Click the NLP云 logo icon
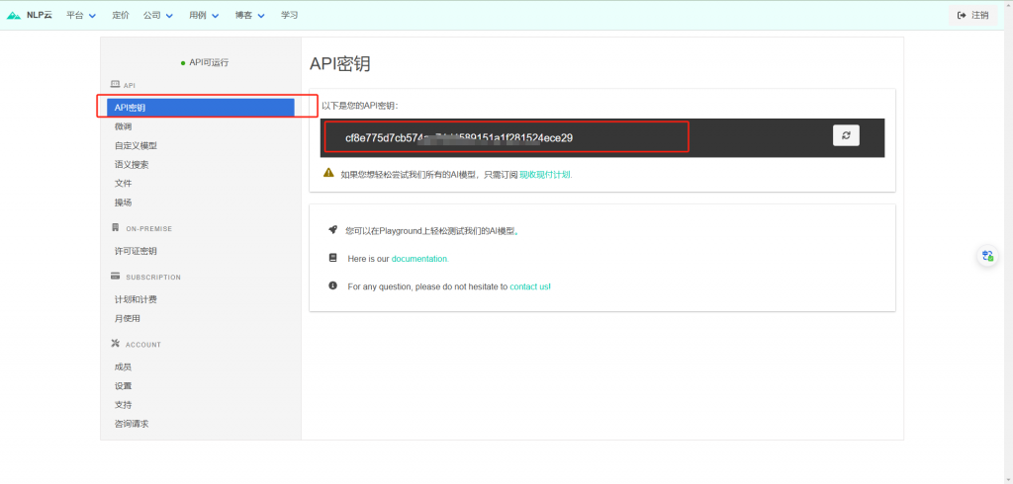This screenshot has width=1013, height=484. (14, 15)
